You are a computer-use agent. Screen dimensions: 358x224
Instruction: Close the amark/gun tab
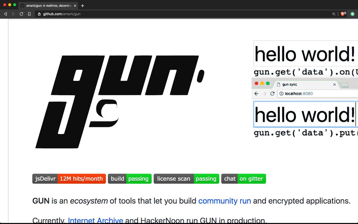click(75, 6)
